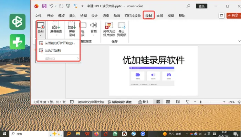This screenshot has height=137, width=241.
Task: Undo the last action
Action: tap(51, 6)
